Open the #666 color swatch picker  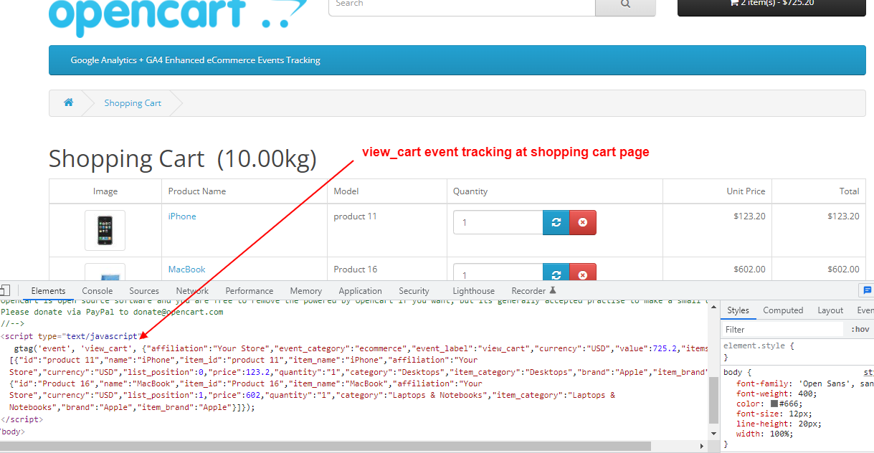click(x=775, y=404)
